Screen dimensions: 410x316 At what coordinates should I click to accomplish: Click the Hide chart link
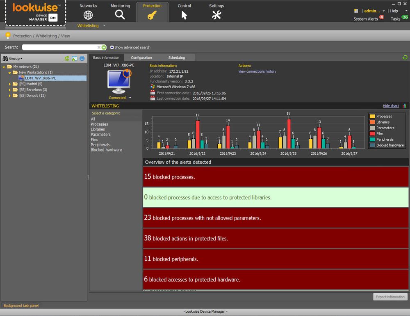pyautogui.click(x=391, y=106)
